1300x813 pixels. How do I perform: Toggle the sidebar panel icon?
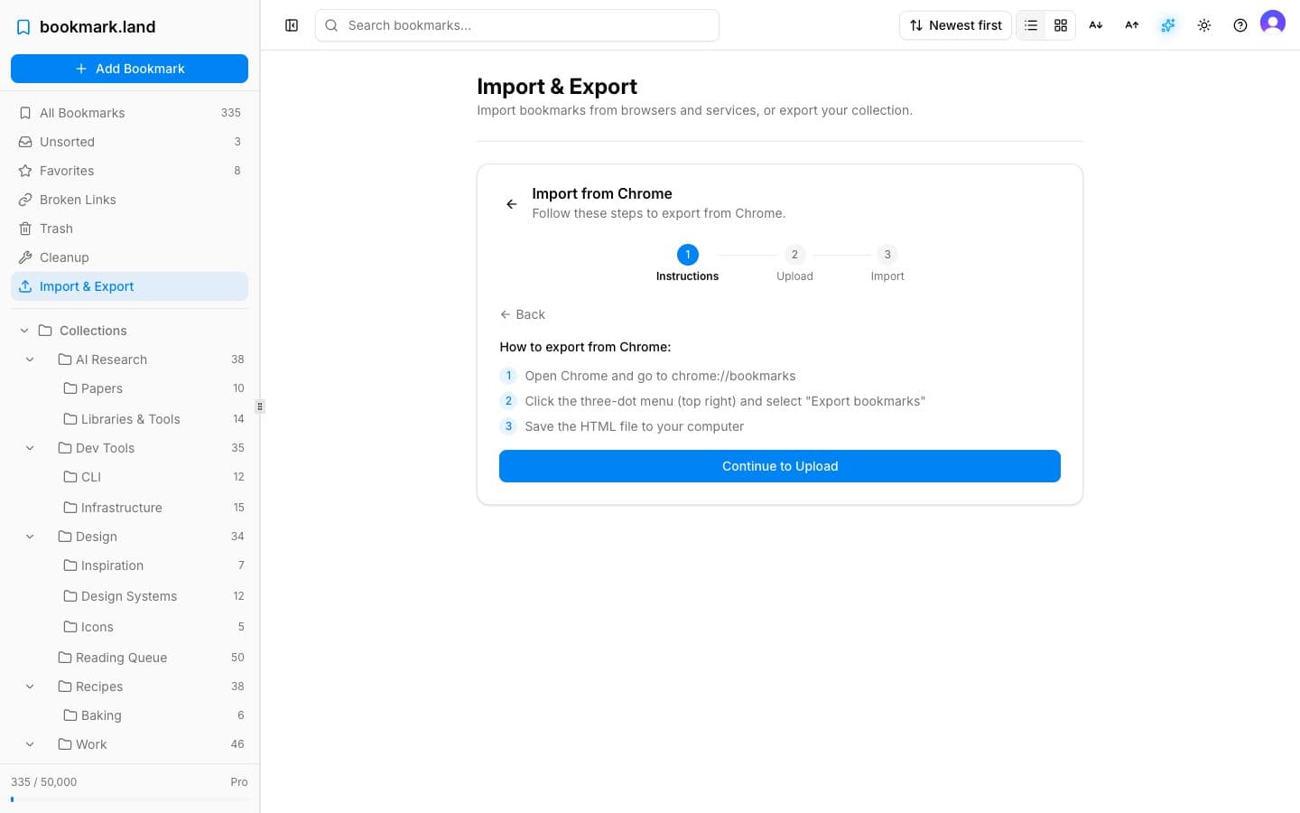(292, 25)
